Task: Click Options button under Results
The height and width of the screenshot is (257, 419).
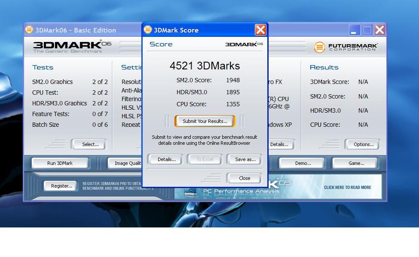Action: click(x=362, y=144)
